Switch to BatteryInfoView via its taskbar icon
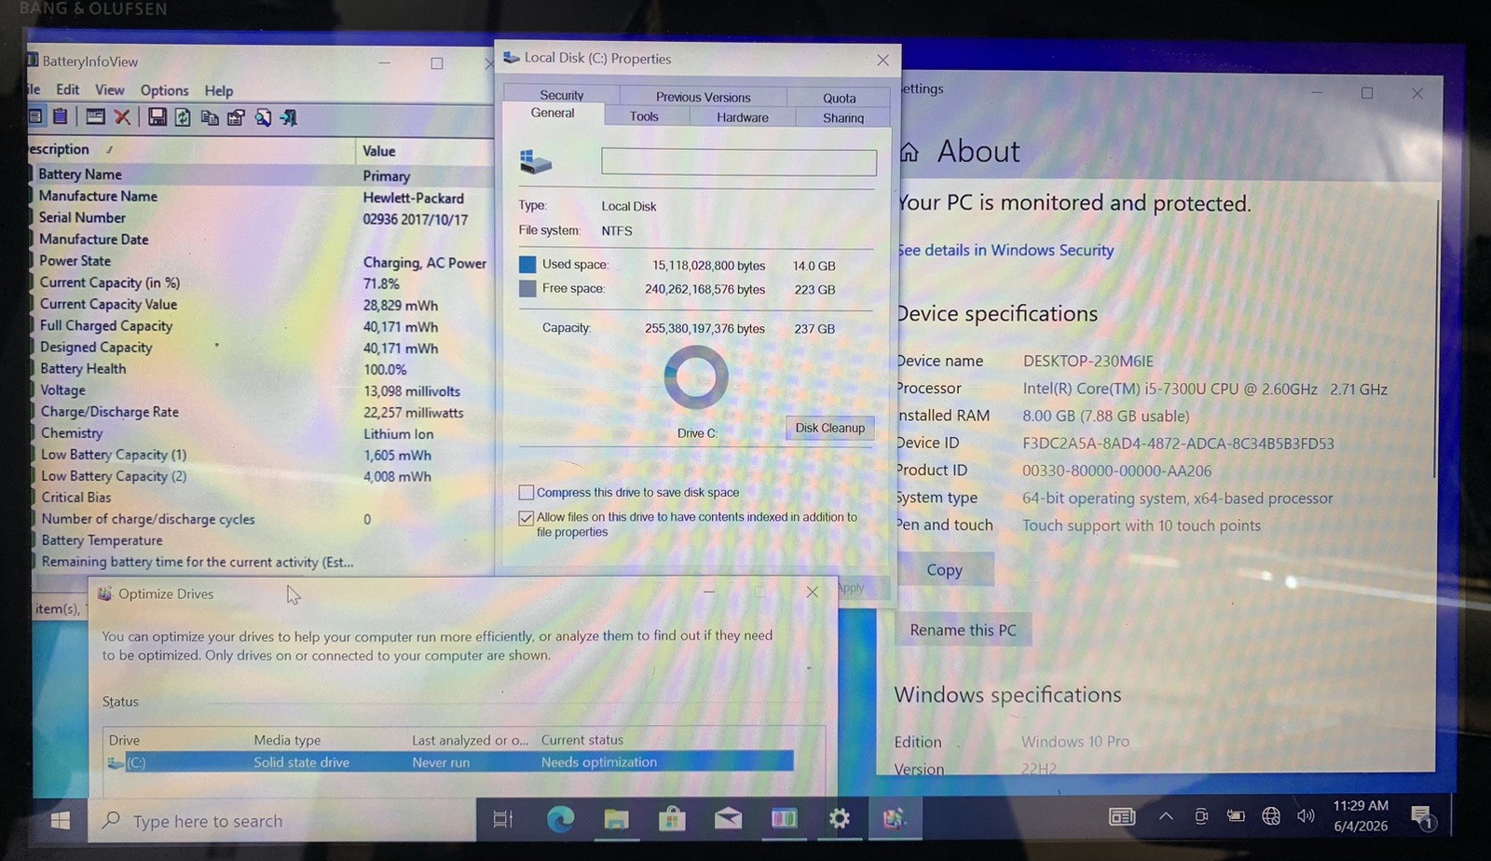The height and width of the screenshot is (861, 1491). pyautogui.click(x=784, y=818)
